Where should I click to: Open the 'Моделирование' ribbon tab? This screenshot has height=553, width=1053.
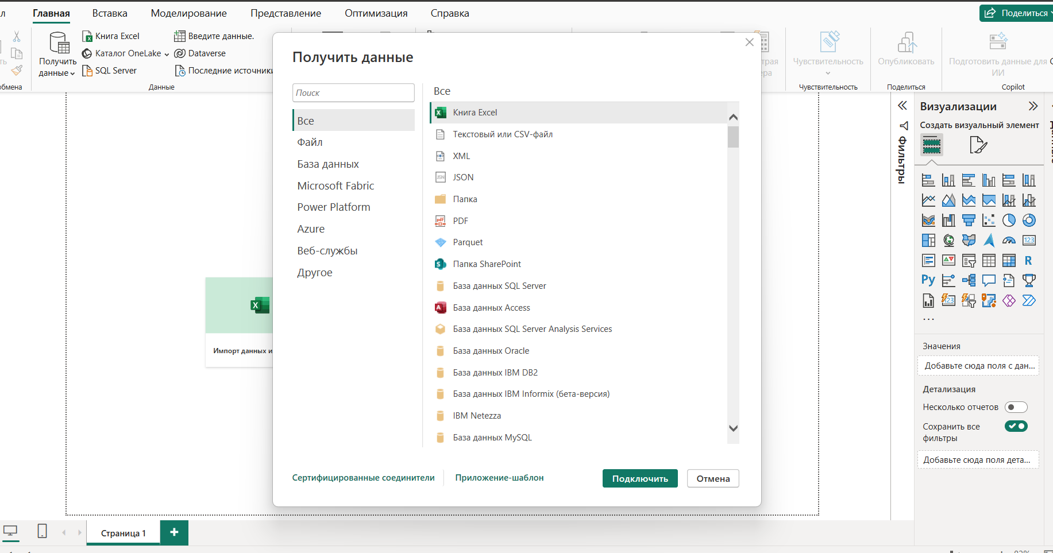click(188, 13)
